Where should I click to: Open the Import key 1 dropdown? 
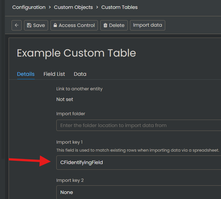click(x=139, y=163)
